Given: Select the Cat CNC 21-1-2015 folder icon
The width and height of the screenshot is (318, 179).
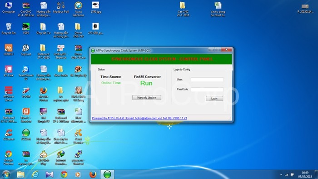Looking at the screenshot, I should tap(183, 10).
